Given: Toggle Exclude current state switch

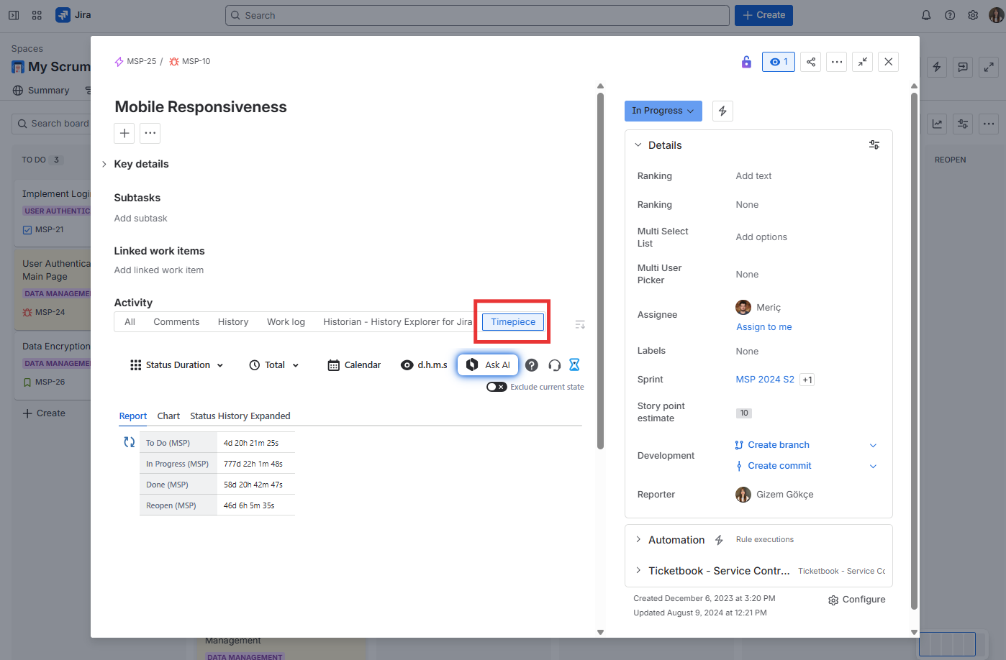Looking at the screenshot, I should (x=497, y=387).
